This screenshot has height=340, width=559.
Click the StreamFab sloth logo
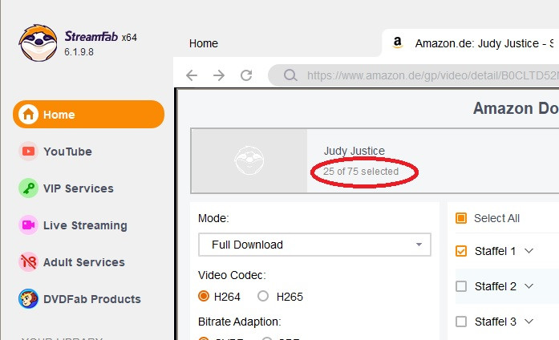(x=38, y=42)
